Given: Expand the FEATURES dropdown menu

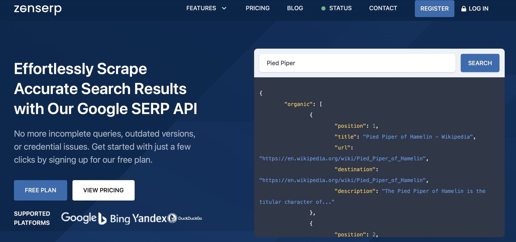Looking at the screenshot, I should [201, 8].
